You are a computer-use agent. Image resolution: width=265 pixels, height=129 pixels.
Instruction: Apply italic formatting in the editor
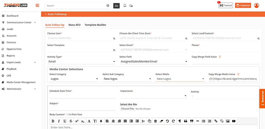coord(59,121)
